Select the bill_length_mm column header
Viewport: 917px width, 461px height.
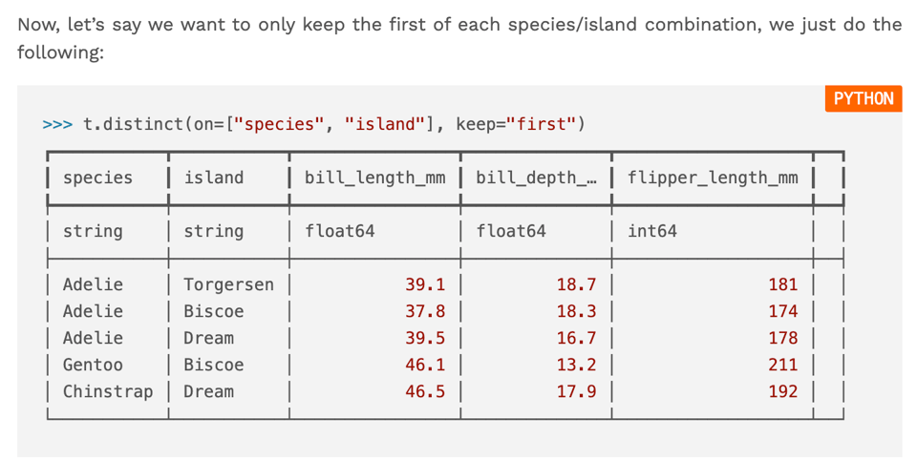pos(374,178)
